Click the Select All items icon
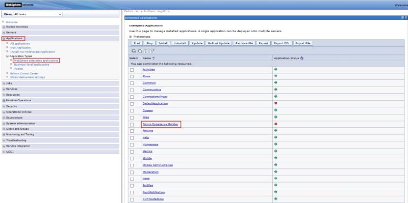The height and width of the screenshot is (203, 408). (x=134, y=51)
